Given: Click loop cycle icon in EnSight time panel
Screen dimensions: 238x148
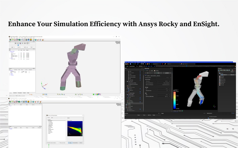Looking at the screenshot, I should [x=27, y=43].
